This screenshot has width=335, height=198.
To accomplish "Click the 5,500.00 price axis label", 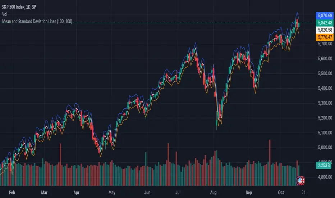I will 325,73.
